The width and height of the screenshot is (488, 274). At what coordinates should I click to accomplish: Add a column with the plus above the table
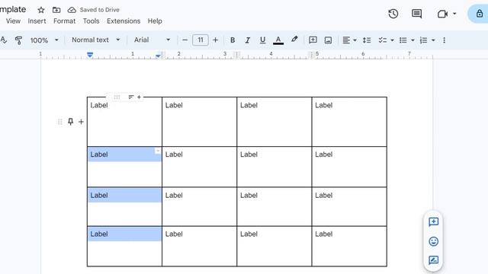(139, 97)
